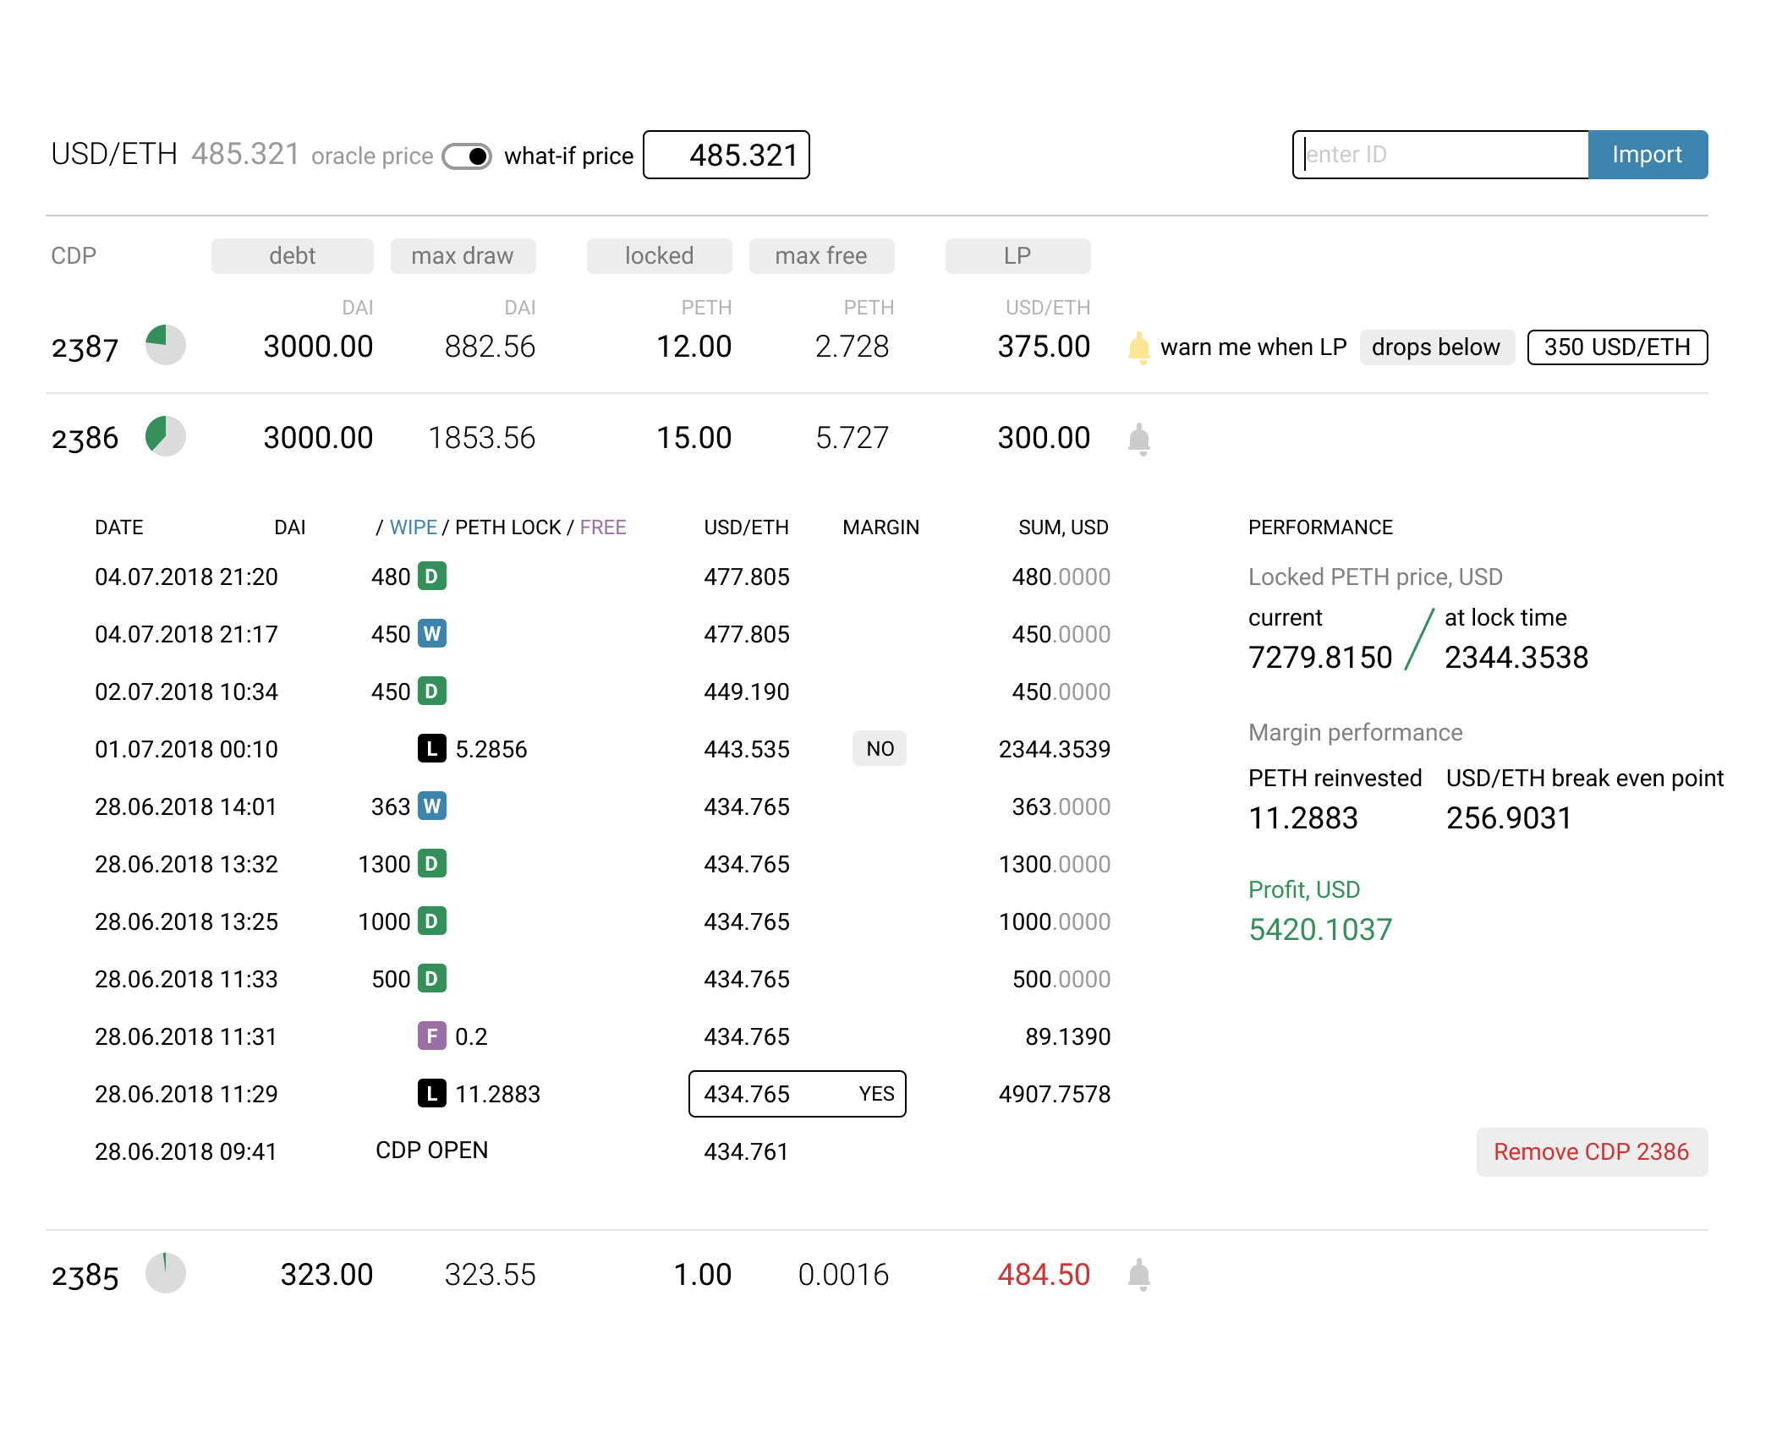Toggle oracle price / what-if price switch

tap(467, 156)
